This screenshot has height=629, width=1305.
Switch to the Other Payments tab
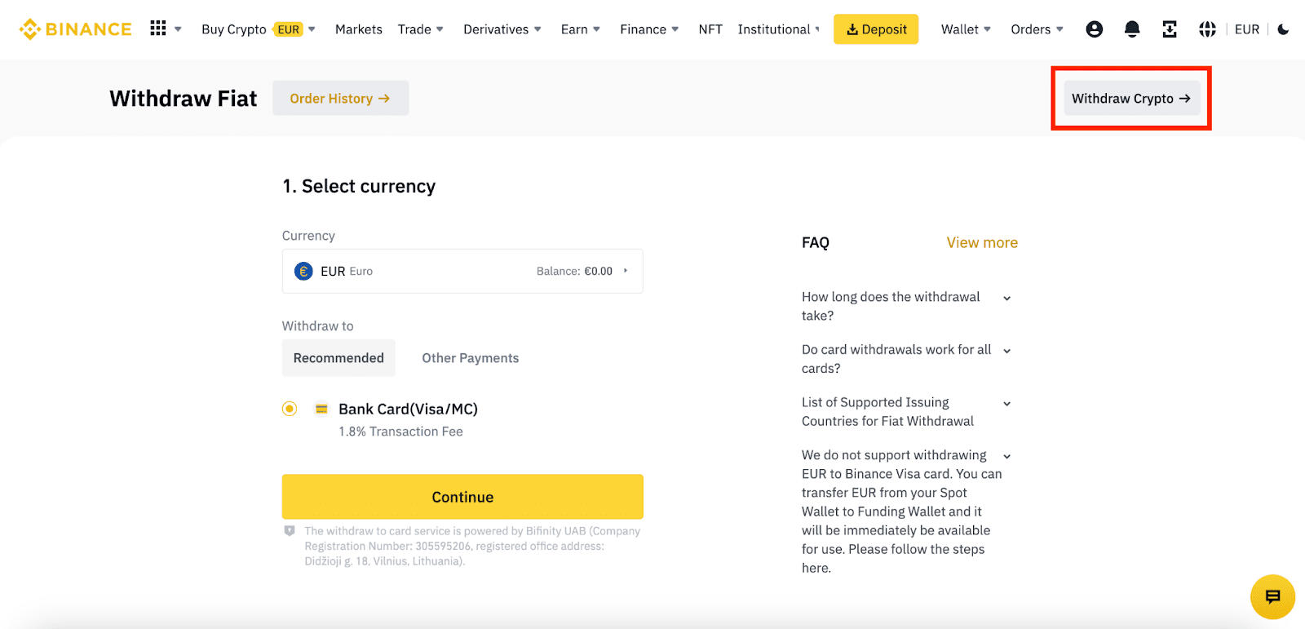(471, 358)
